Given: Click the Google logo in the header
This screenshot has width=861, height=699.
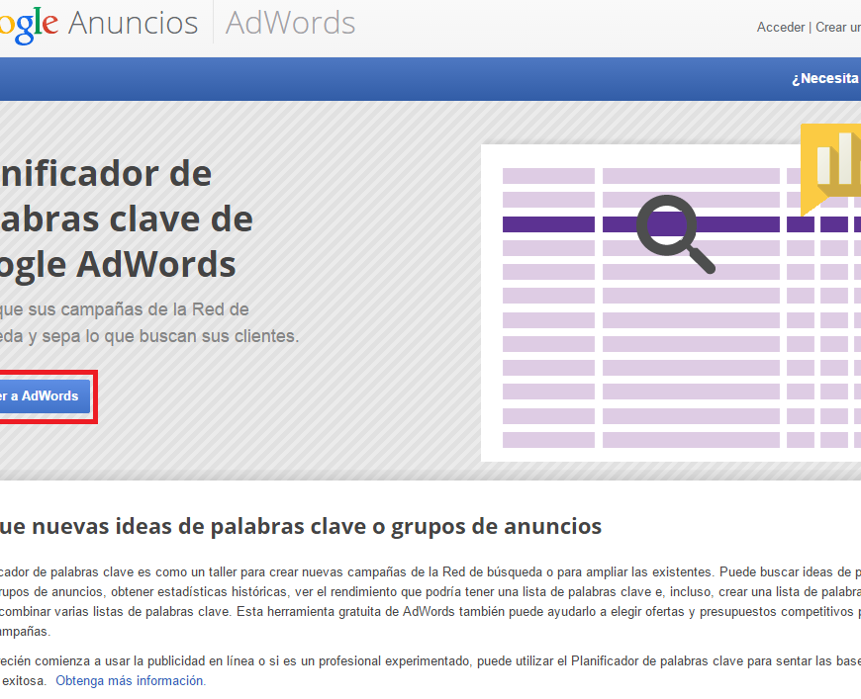Looking at the screenshot, I should (29, 25).
